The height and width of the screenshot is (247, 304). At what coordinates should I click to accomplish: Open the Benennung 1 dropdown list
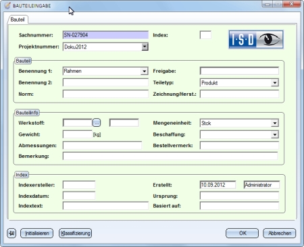[x=145, y=71]
